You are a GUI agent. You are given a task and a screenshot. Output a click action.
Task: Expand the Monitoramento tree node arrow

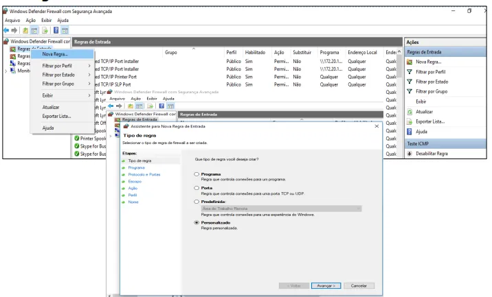[x=5, y=71]
